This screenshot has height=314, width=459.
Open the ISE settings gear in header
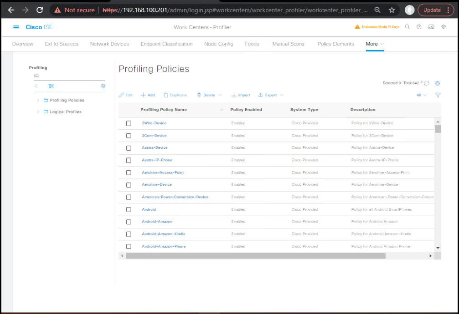(x=444, y=26)
